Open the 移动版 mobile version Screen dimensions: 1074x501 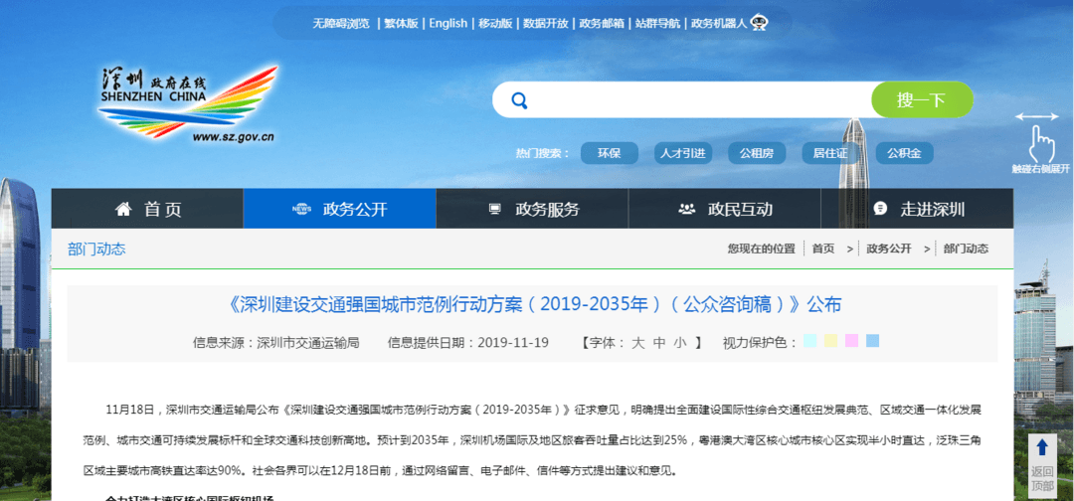[495, 23]
